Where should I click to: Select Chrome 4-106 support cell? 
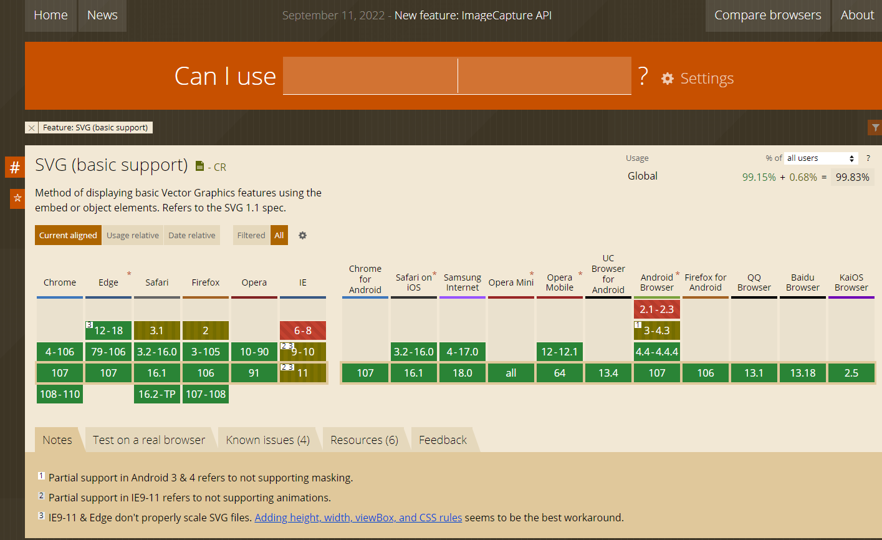[x=60, y=352]
